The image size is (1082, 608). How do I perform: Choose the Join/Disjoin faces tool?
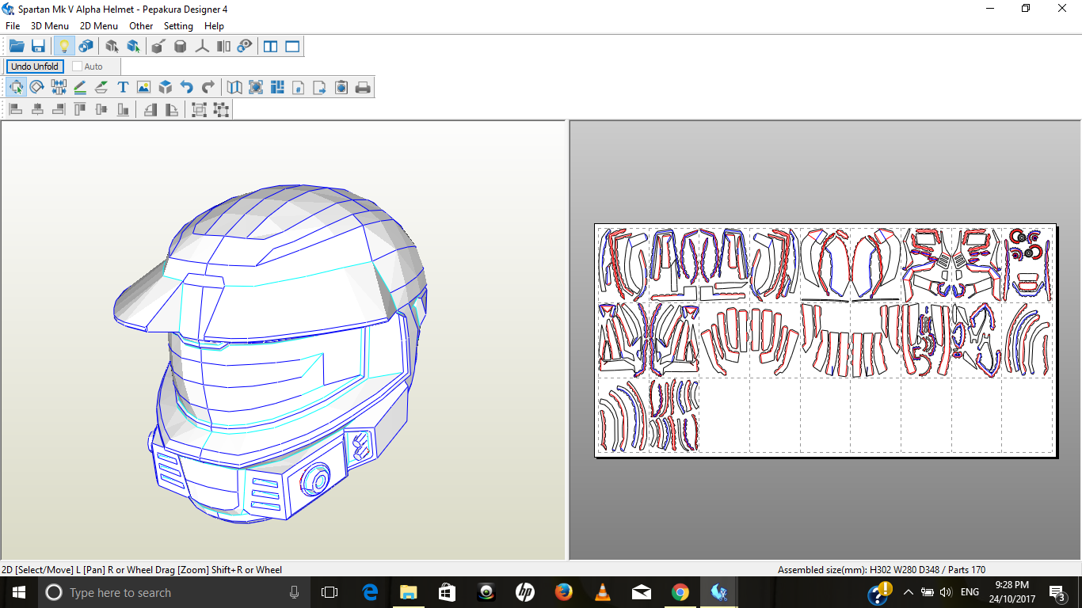59,87
